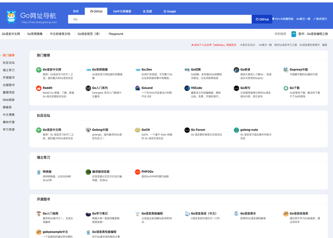
Task: Open the Playground link
Action: click(116, 34)
